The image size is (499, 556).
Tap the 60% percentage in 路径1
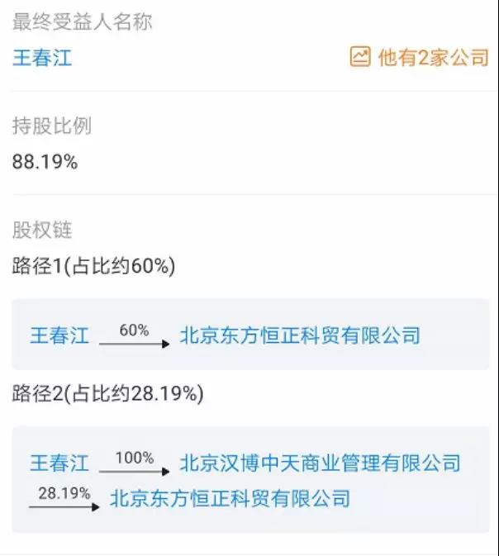click(134, 330)
